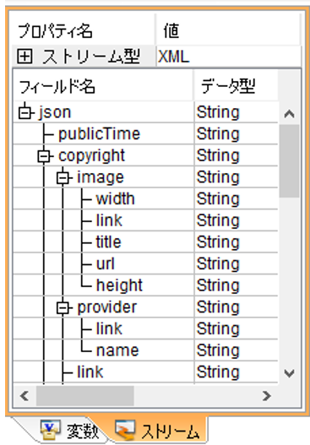310x445 pixels.
Task: Collapse the copyright node
Action: [x=44, y=156]
